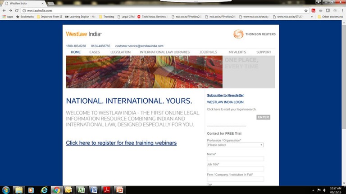Close the Westlaw India browser tab
The width and height of the screenshot is (346, 194).
tap(43, 3)
